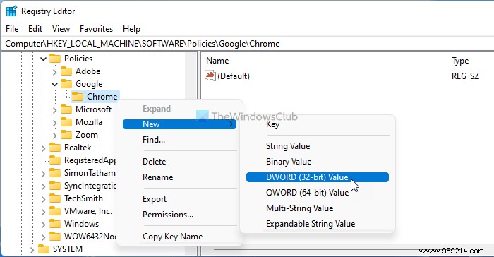
Task: Select the Policies folder icon
Action: (55, 59)
